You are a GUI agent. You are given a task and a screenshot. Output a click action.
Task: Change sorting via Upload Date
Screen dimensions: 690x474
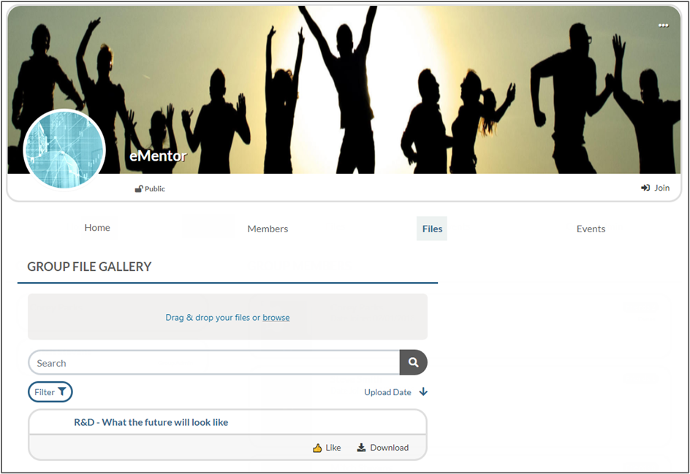pos(387,392)
